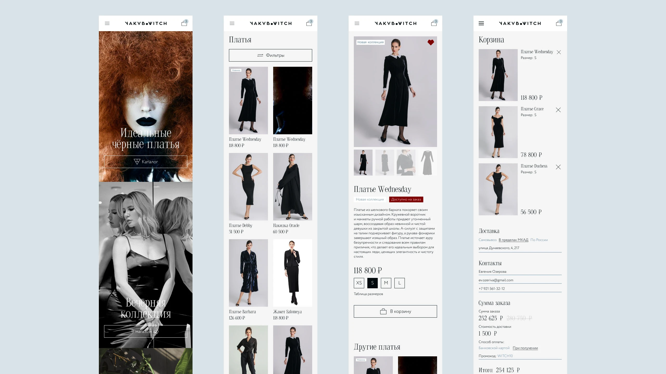Toggle the red heart favorite icon
This screenshot has width=666, height=374.
point(431,42)
